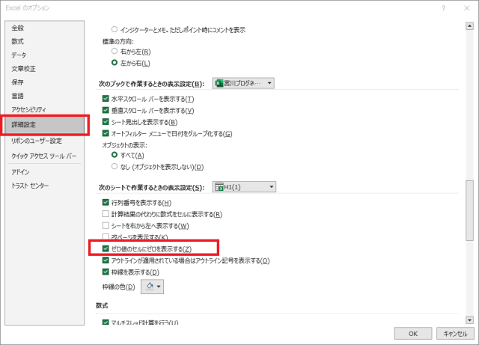Toggle outline symbols display checkbox
This screenshot has width=479, height=345.
point(106,260)
